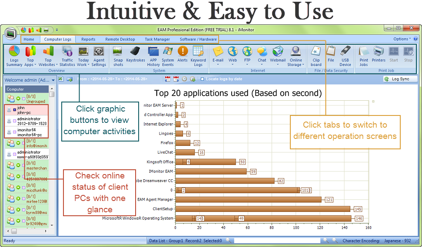Open the Task Manager tab

157,39
